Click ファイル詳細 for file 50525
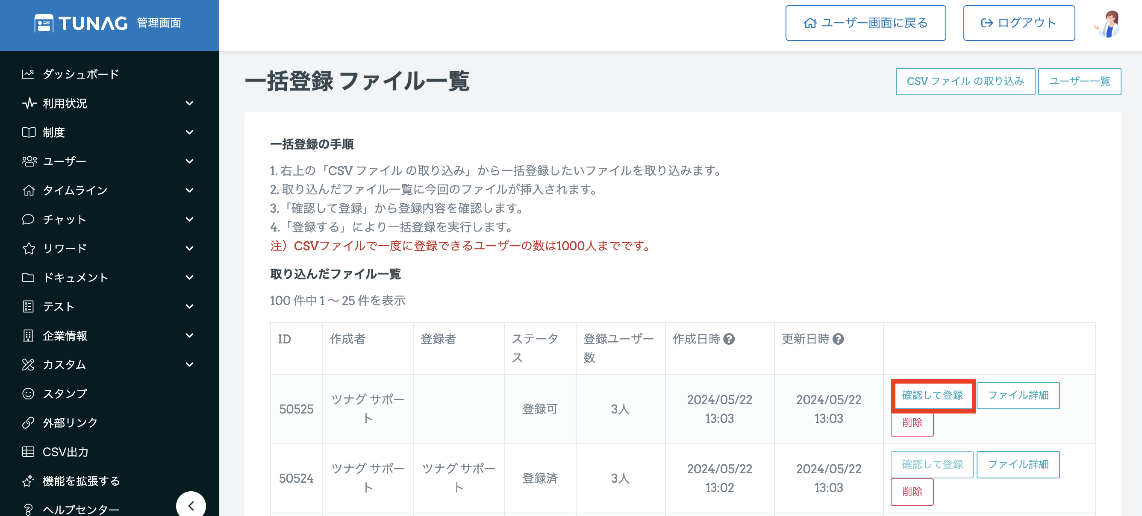The width and height of the screenshot is (1142, 516). click(1018, 395)
